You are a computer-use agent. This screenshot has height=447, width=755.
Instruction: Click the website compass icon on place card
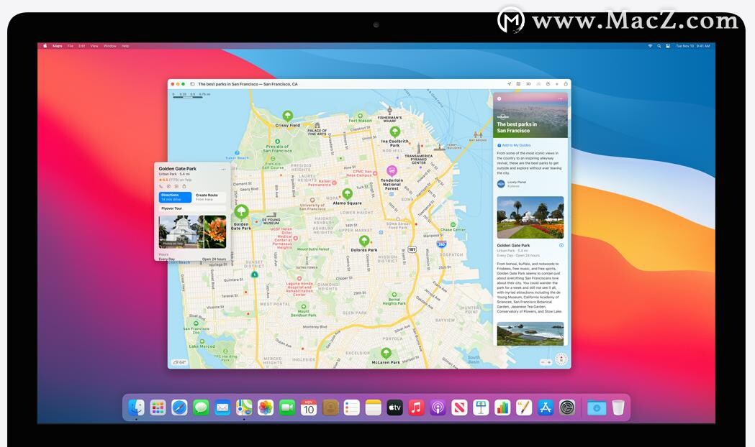click(168, 186)
